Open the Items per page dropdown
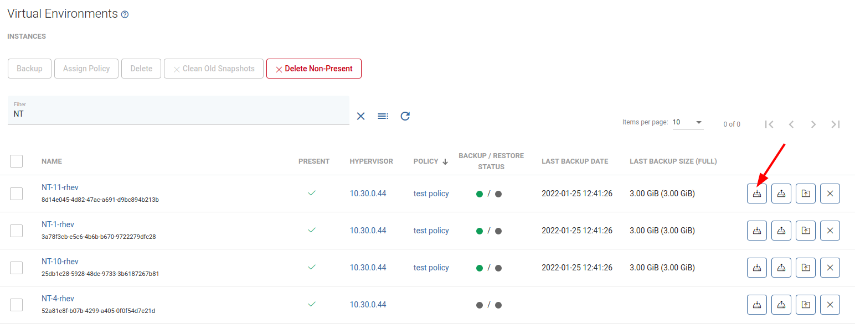The width and height of the screenshot is (855, 324). click(x=688, y=122)
